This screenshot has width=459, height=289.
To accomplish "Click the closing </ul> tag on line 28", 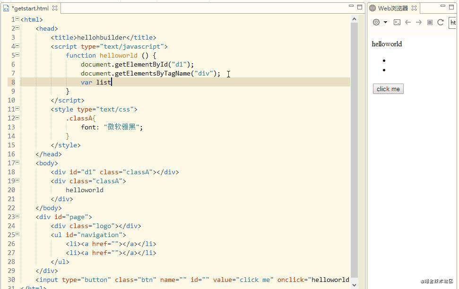I will click(60, 262).
